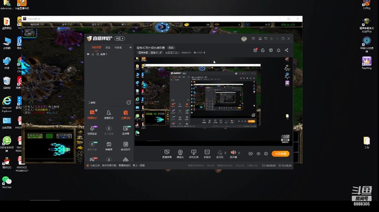Screen dimensions: 379x212
Task: Click the Warcraft III minimap
Action: pyautogui.click(x=49, y=145)
